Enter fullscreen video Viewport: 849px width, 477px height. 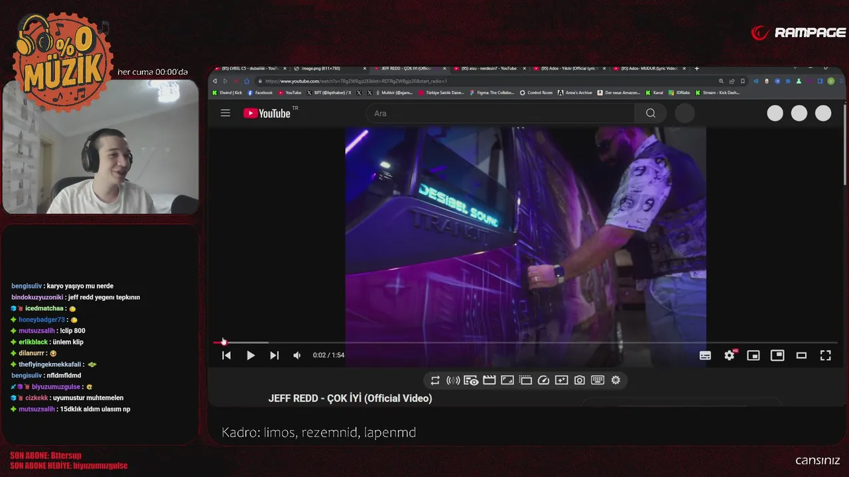[826, 356]
